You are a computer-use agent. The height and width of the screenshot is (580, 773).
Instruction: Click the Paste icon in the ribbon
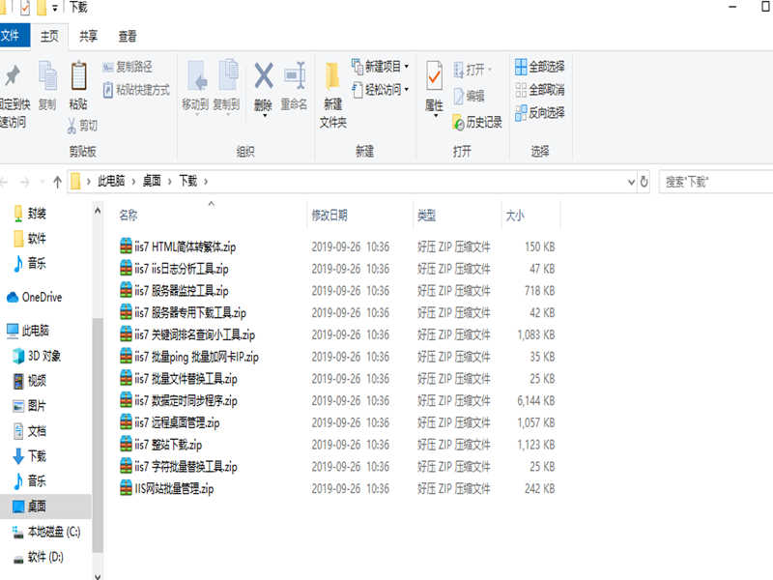(78, 77)
